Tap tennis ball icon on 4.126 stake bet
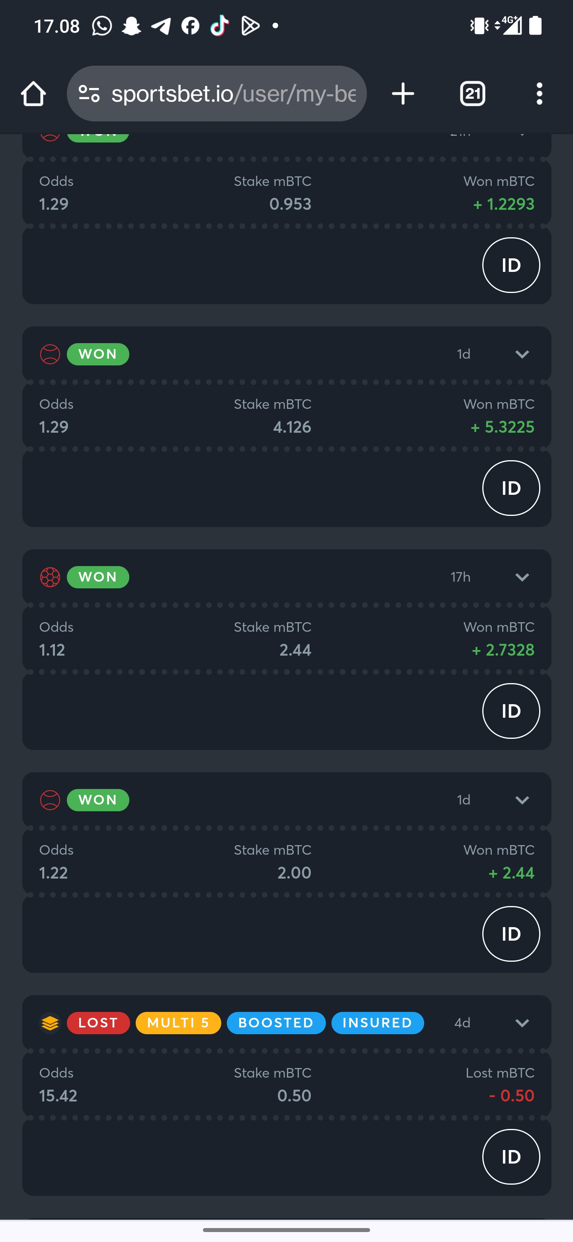 click(x=50, y=354)
